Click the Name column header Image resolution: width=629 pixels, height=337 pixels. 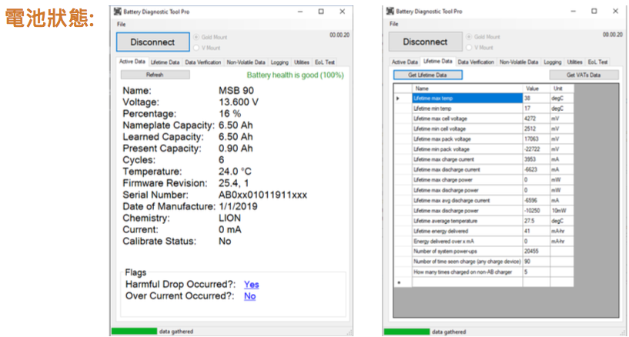[x=467, y=88]
